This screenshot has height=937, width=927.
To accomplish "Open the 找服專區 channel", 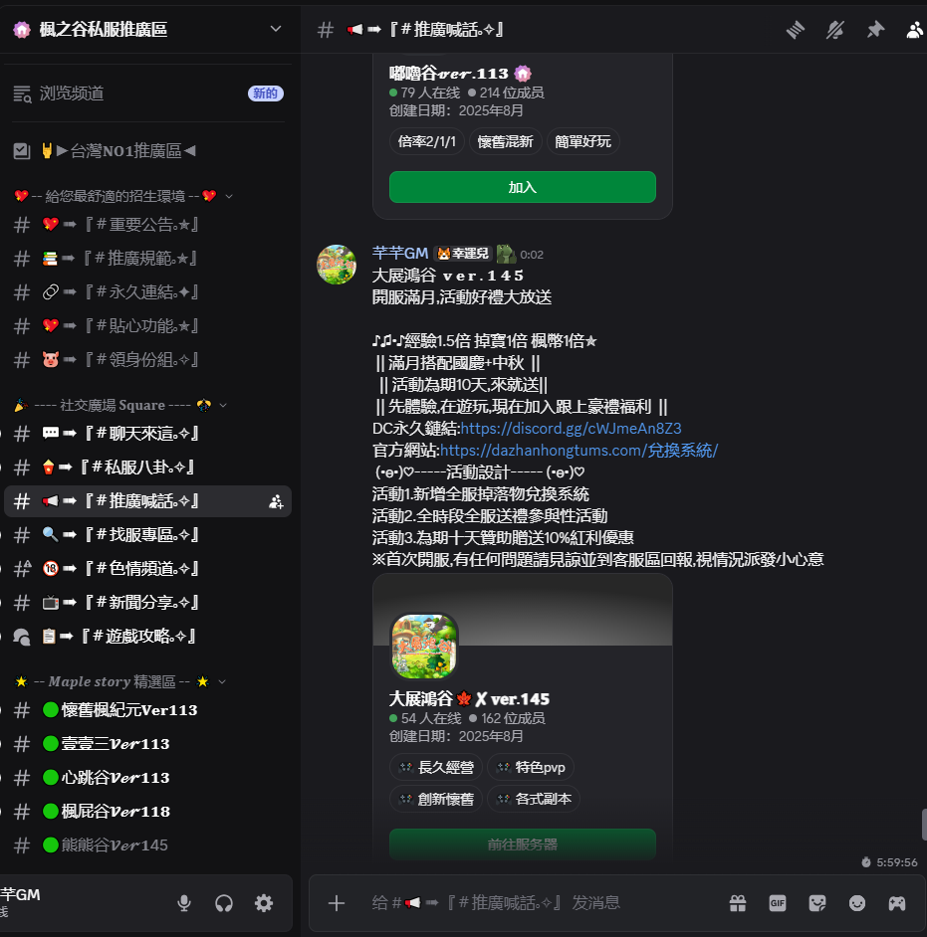I will (x=147, y=535).
